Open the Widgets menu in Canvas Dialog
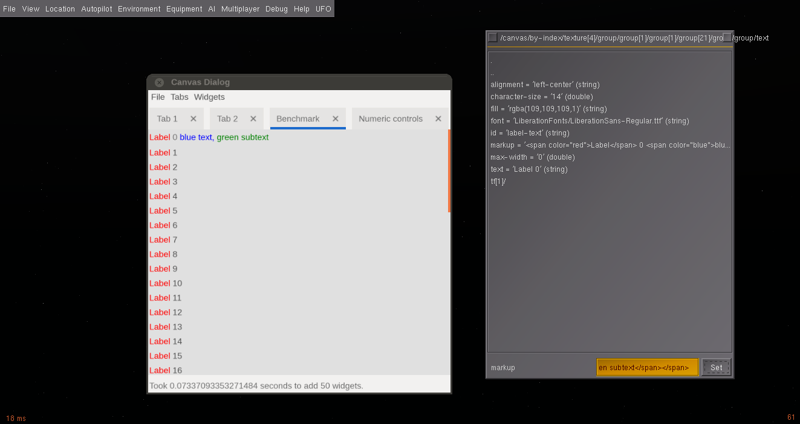This screenshot has width=800, height=424. [209, 97]
